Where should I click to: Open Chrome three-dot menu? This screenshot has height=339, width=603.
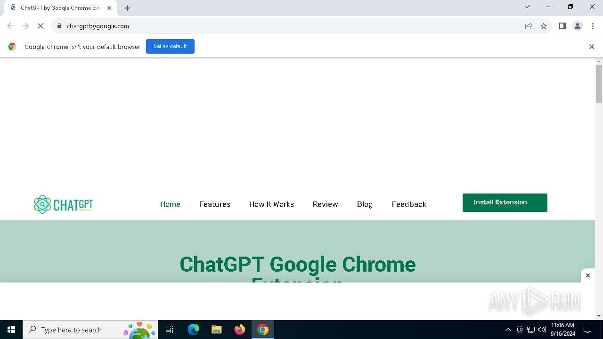pyautogui.click(x=593, y=26)
